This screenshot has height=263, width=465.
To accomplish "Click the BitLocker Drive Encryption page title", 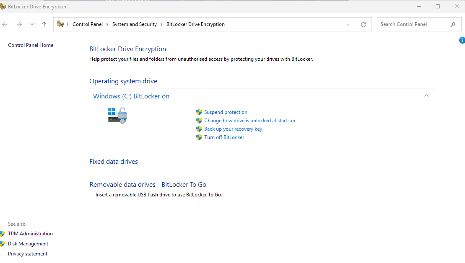I will tap(127, 49).
